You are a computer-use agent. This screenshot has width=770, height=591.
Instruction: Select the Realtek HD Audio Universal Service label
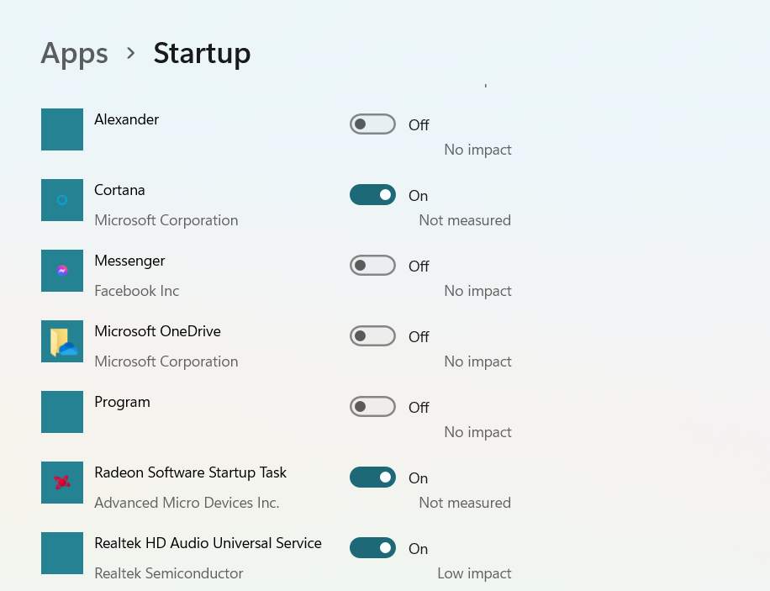coord(208,543)
